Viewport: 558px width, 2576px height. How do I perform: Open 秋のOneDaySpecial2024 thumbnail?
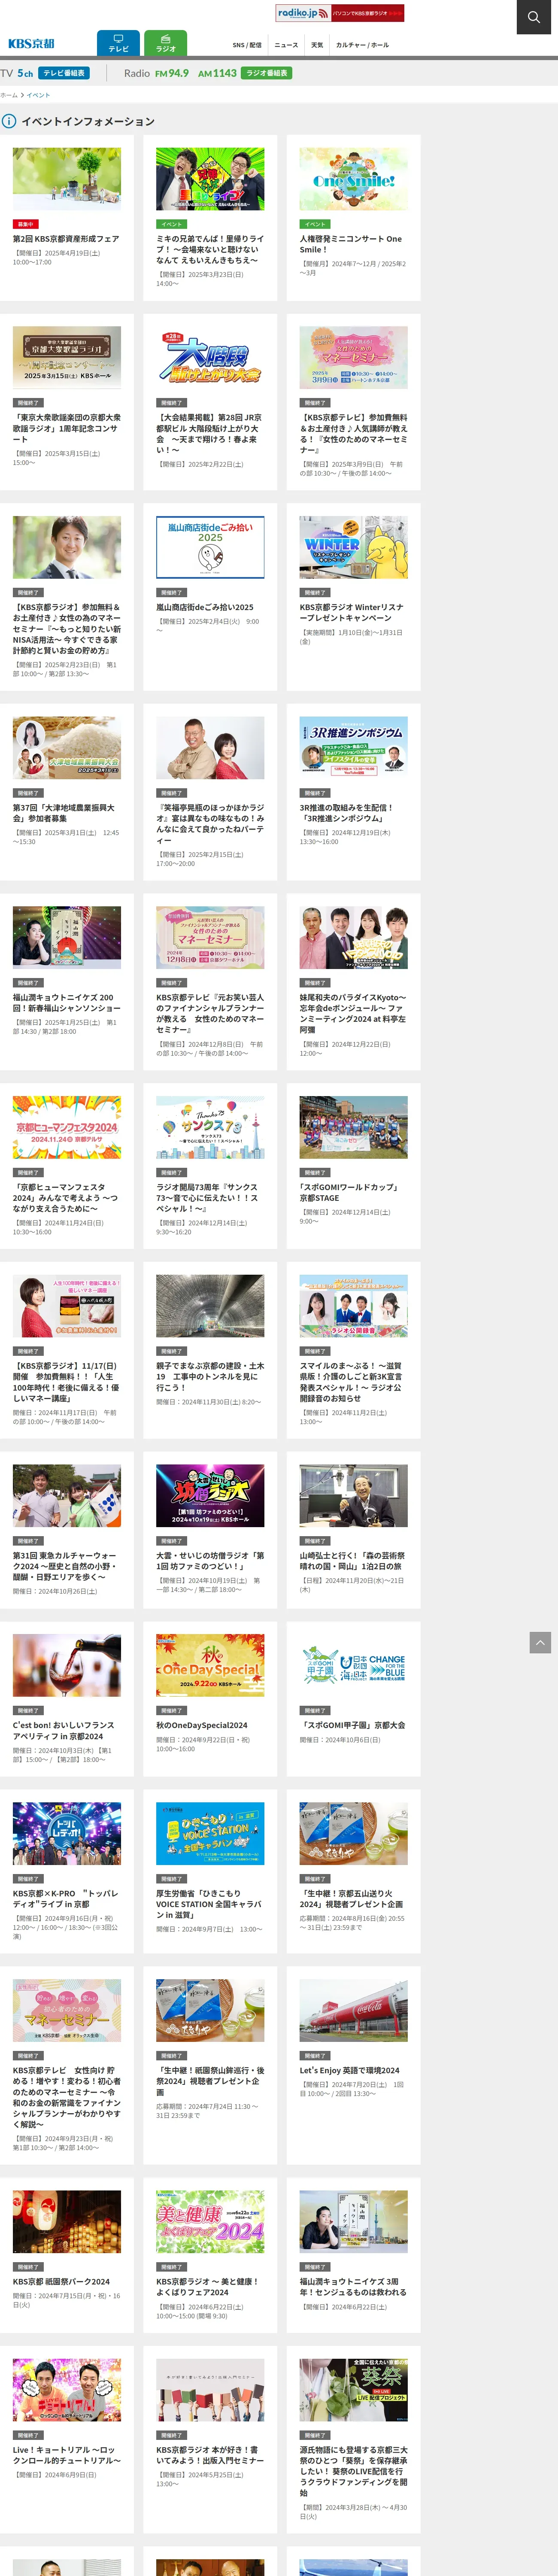(210, 1665)
